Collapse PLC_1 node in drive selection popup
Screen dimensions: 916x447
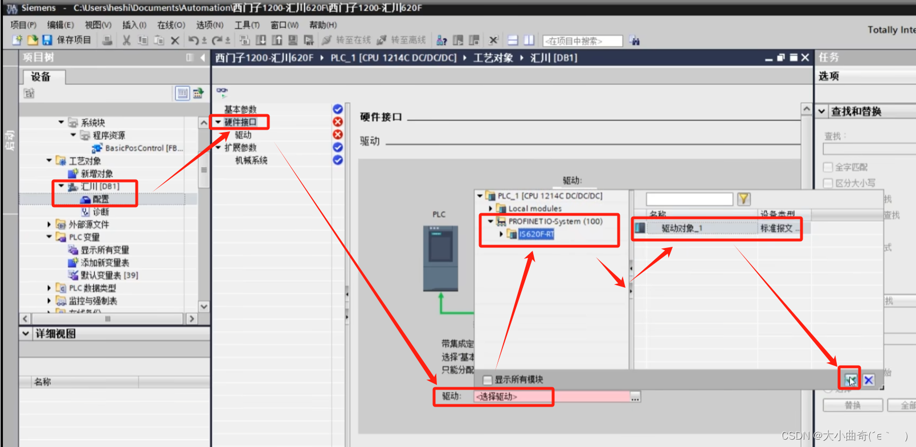(480, 196)
